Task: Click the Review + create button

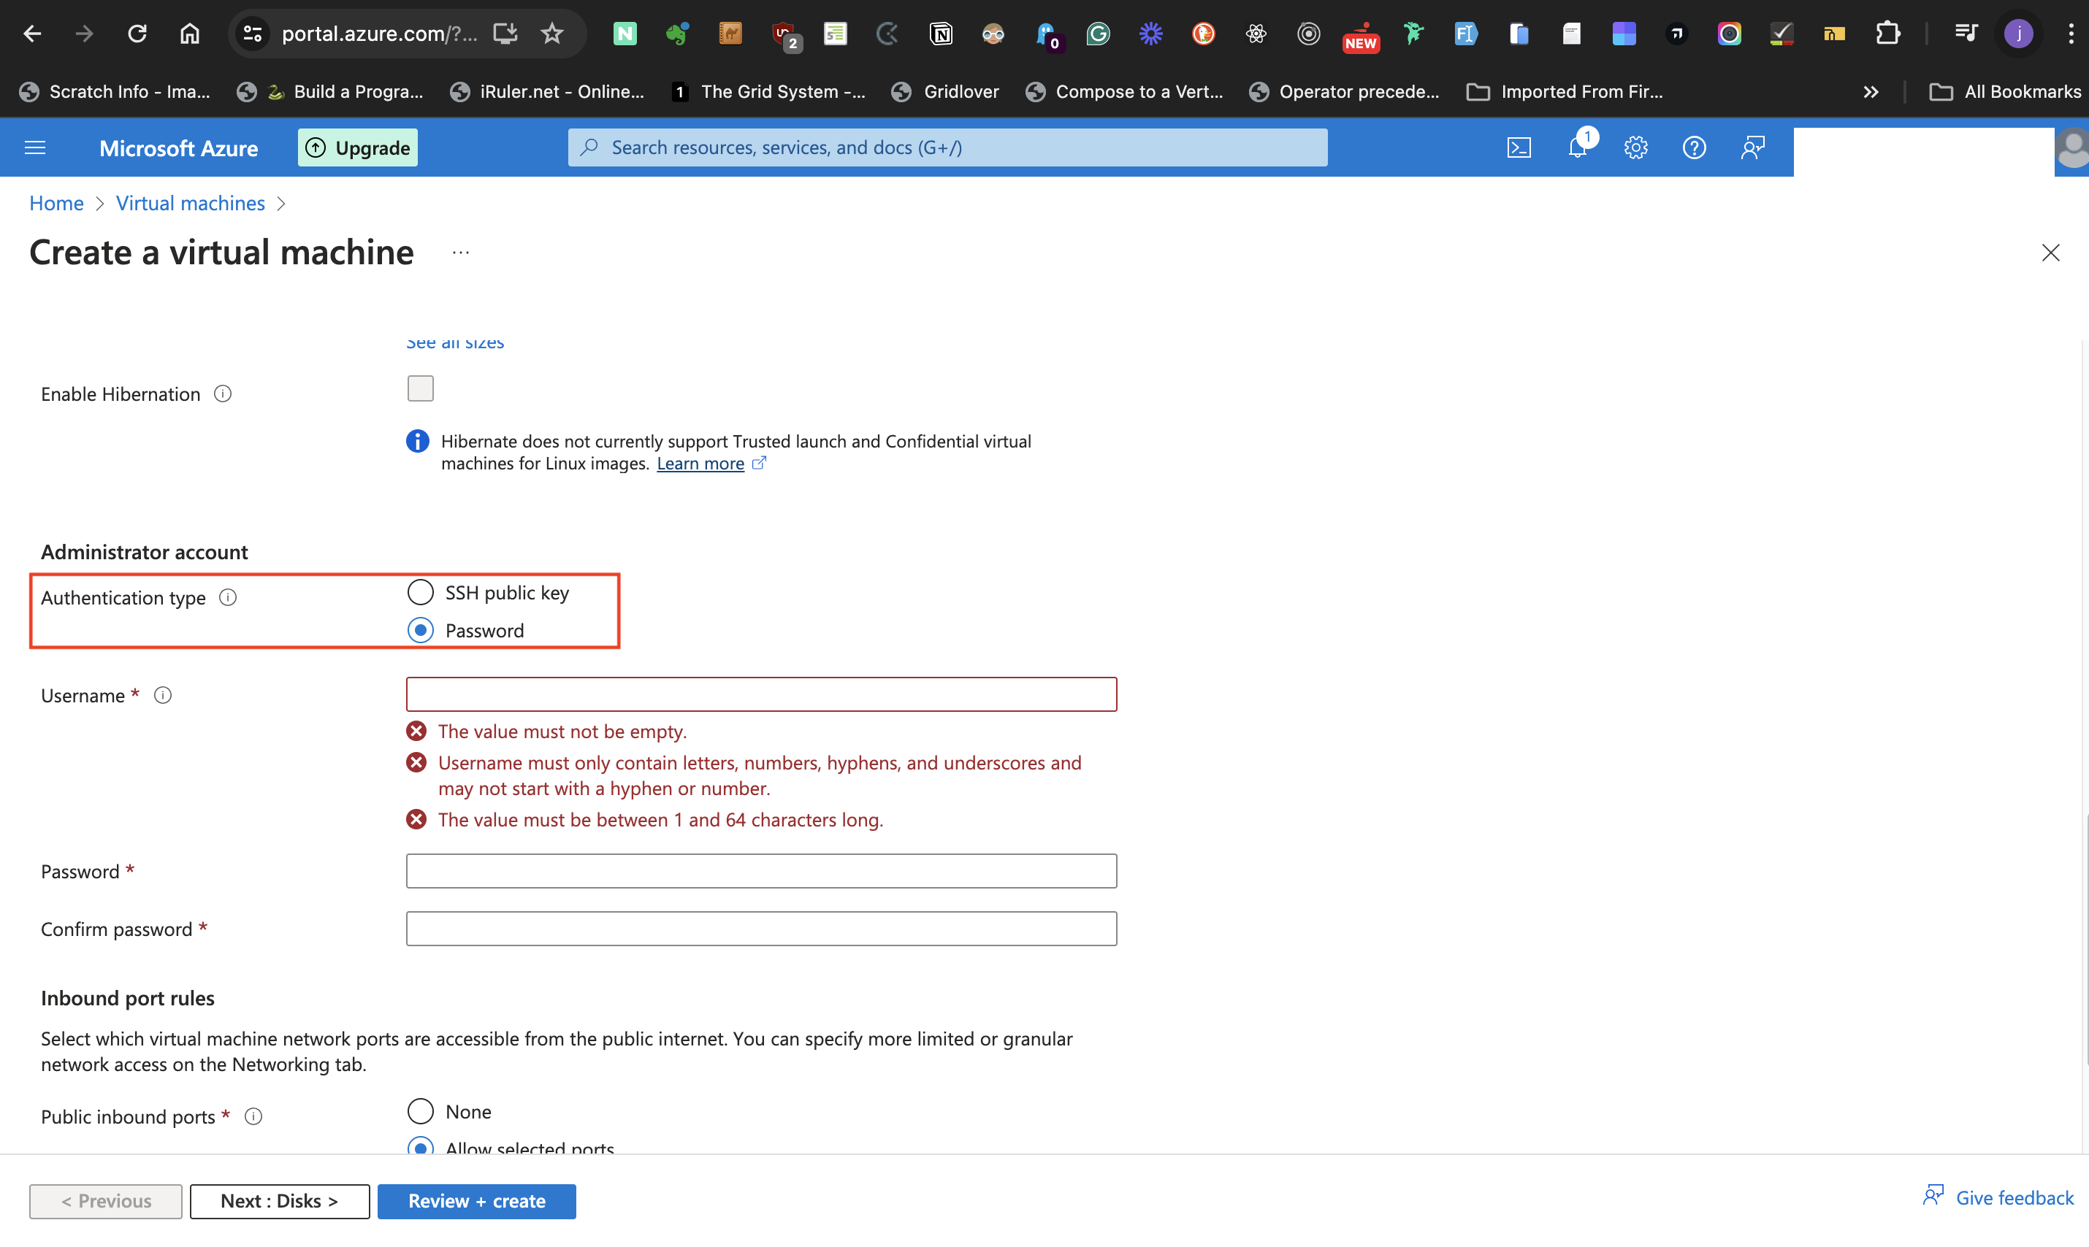Action: 477,1200
